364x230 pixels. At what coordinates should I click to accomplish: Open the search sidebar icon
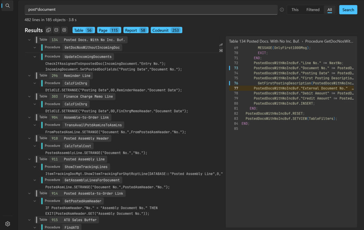[7, 6]
